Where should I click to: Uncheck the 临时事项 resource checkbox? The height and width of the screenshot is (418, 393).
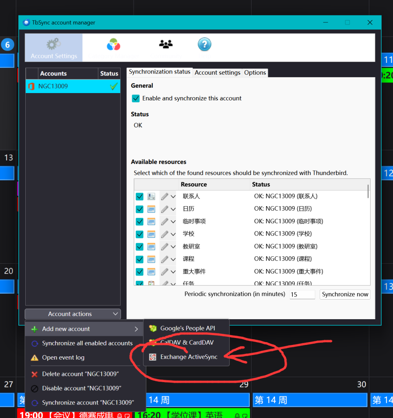pyautogui.click(x=139, y=222)
